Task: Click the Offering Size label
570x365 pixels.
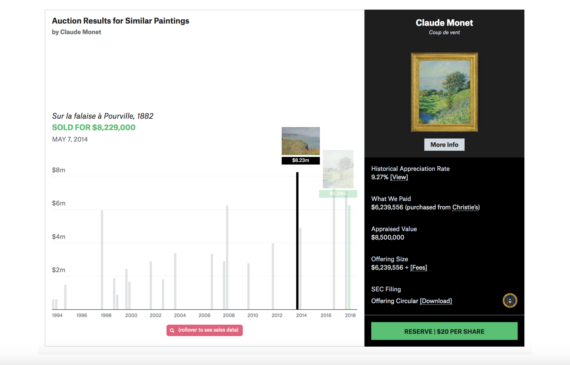Action: [389, 259]
